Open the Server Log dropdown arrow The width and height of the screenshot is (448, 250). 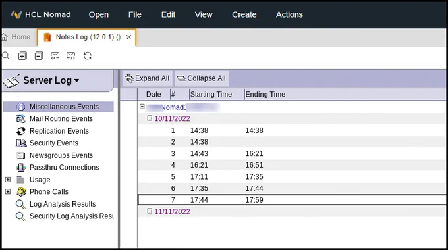point(76,80)
